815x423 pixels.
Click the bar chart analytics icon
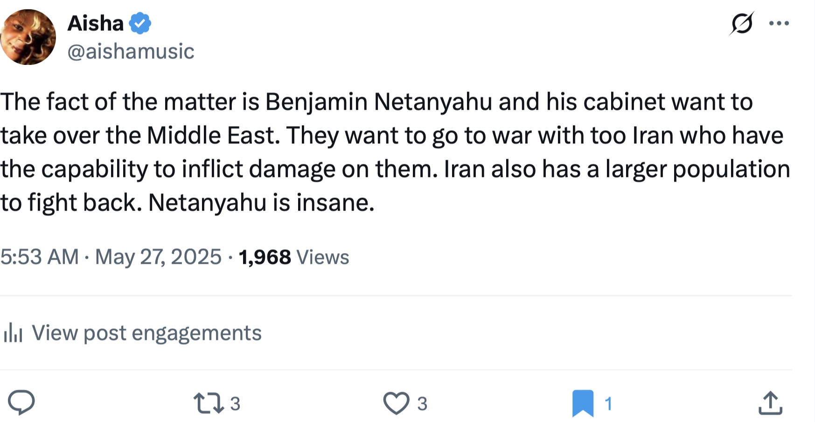click(13, 333)
